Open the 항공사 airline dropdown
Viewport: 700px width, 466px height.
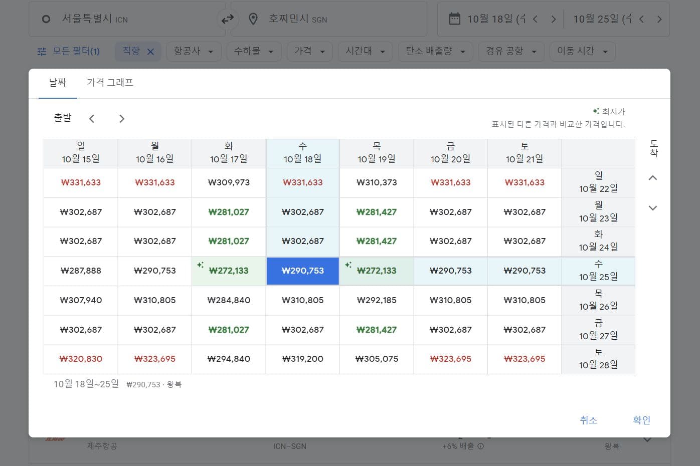(x=194, y=51)
